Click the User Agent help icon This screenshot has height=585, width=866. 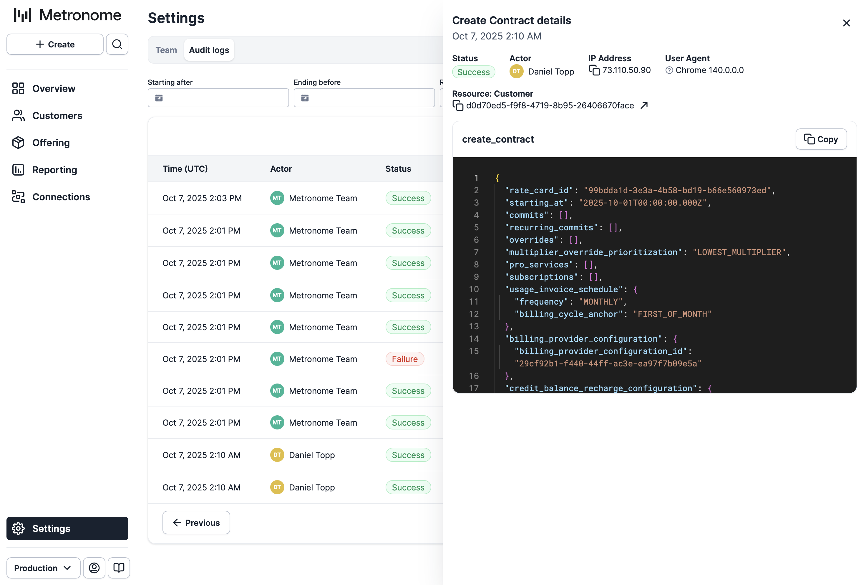tap(669, 70)
